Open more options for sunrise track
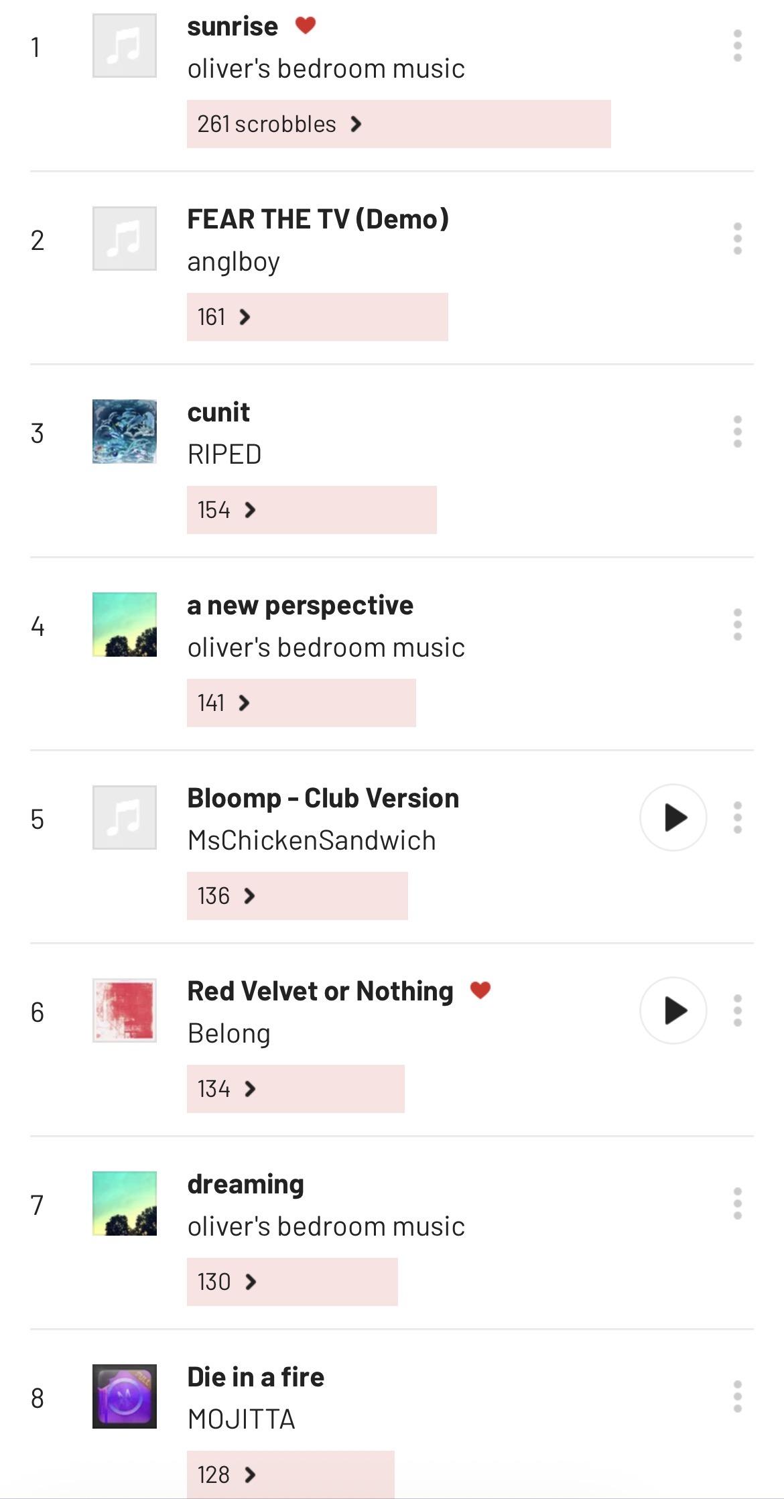Screen dimensions: 784x1499 (737, 46)
